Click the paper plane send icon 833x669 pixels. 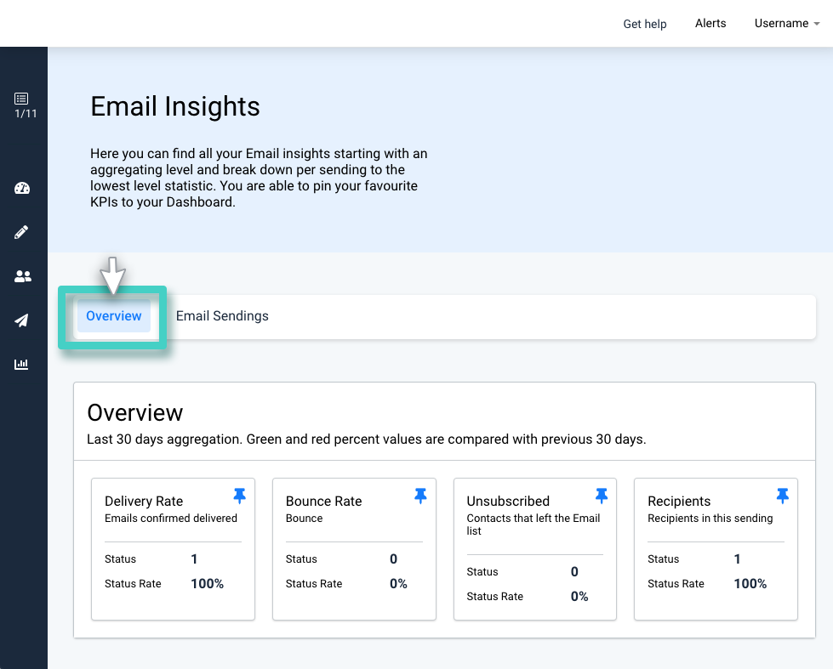[x=21, y=320]
